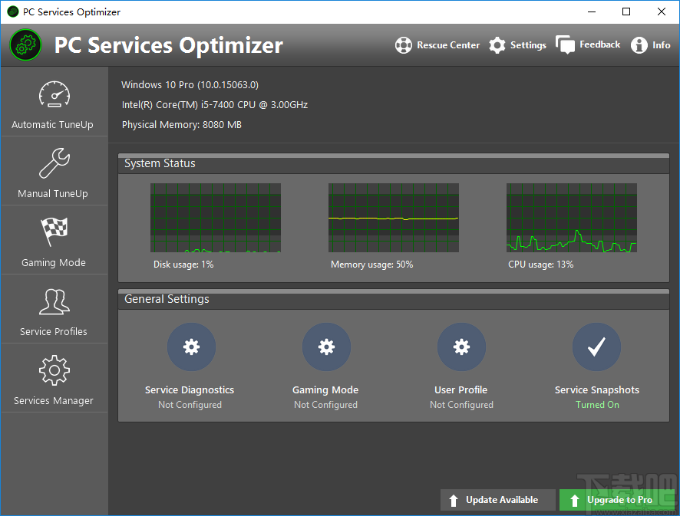Open the Feedback panel
The image size is (680, 516).
pos(587,44)
